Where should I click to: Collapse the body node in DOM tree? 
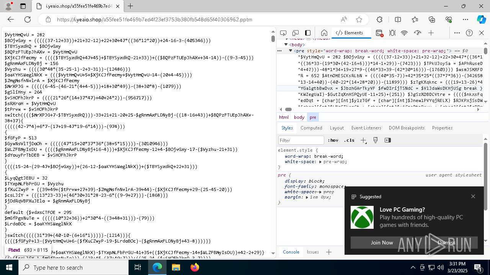point(286,45)
